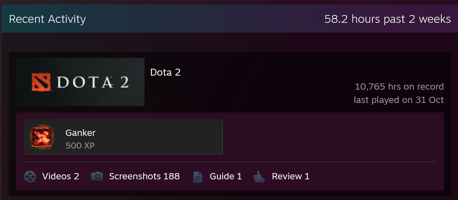Open the Guide 1 link

[226, 176]
